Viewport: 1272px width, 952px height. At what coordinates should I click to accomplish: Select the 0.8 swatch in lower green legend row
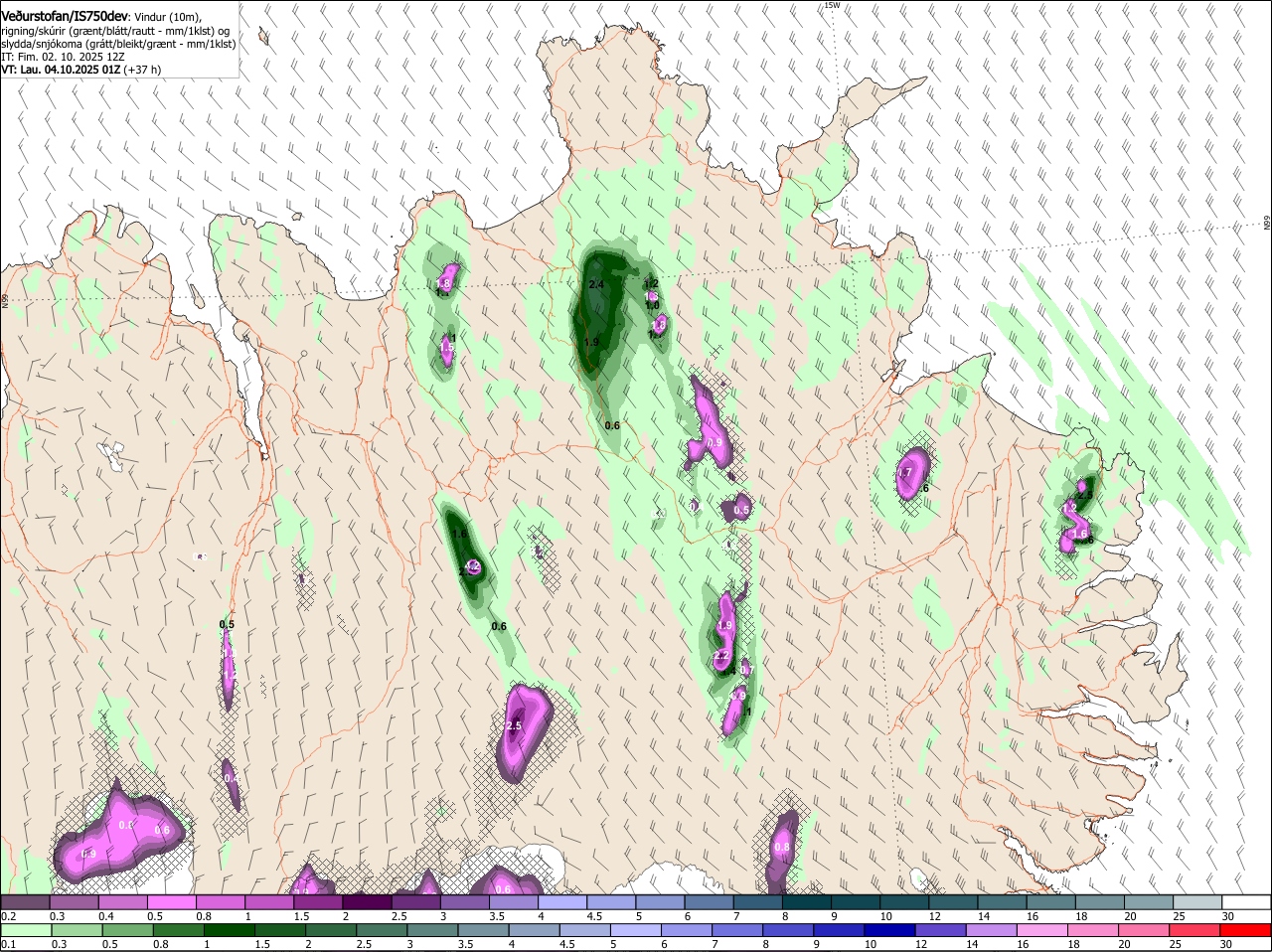178,930
